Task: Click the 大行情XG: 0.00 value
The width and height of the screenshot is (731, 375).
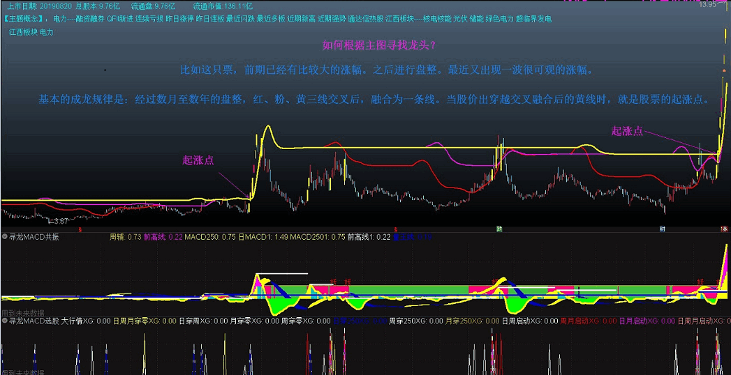Action: (86, 321)
